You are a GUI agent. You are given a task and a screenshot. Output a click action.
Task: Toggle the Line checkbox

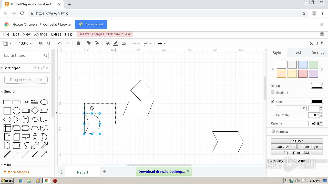pos(273,101)
